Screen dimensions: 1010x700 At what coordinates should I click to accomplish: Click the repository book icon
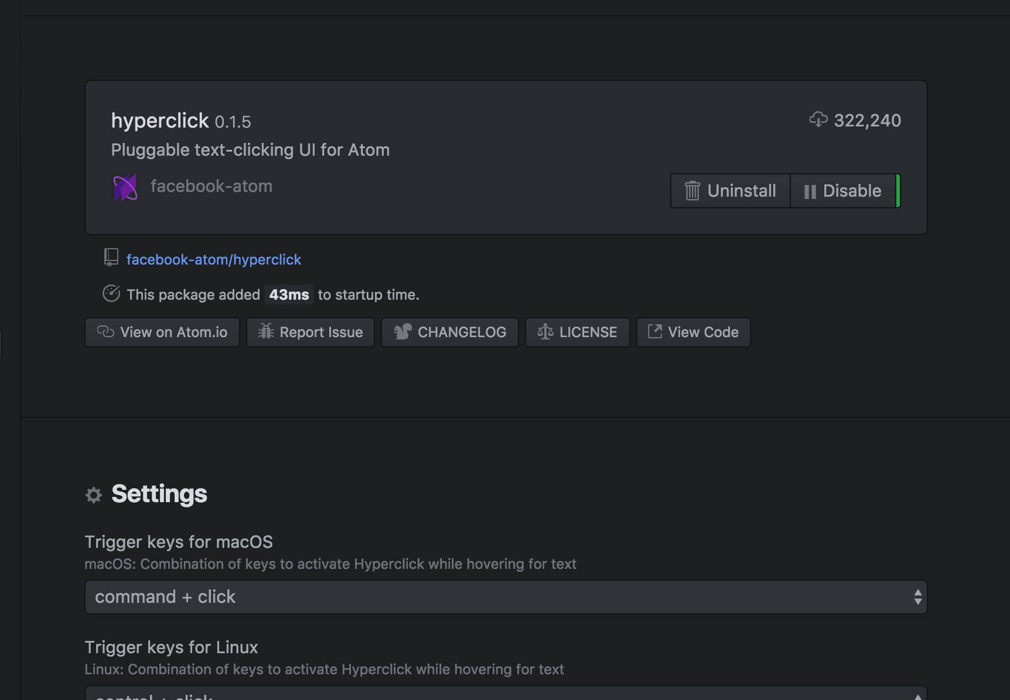tap(111, 258)
